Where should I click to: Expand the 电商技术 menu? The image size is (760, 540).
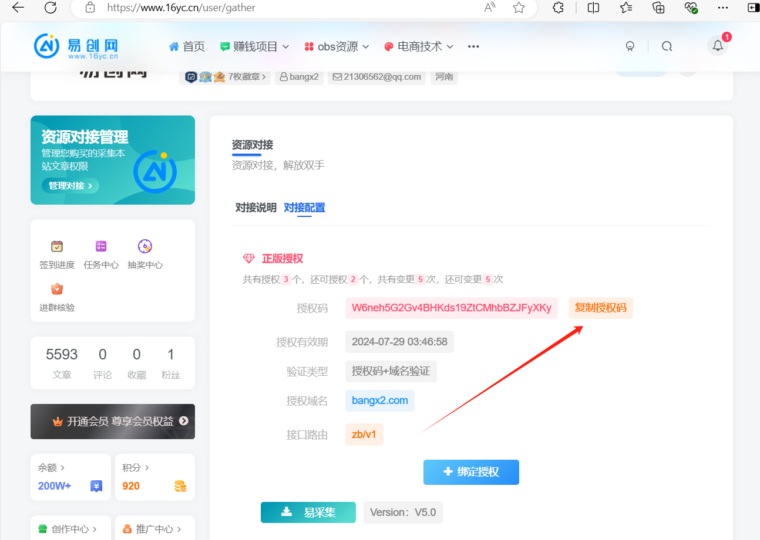tap(419, 46)
